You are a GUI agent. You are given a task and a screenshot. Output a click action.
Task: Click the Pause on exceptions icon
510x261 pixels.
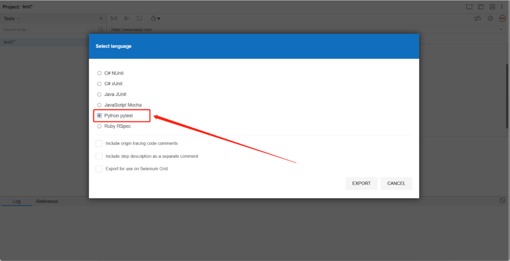491,18
